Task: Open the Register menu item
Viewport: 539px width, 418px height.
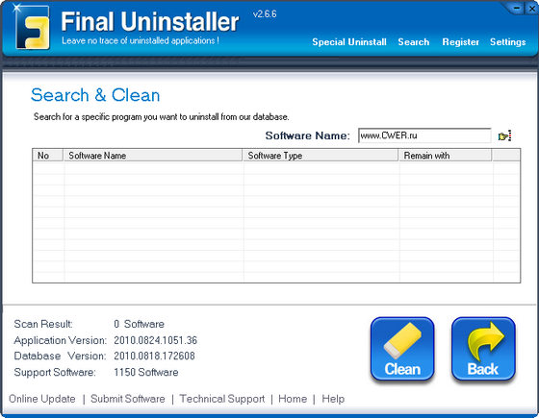Action: point(460,42)
